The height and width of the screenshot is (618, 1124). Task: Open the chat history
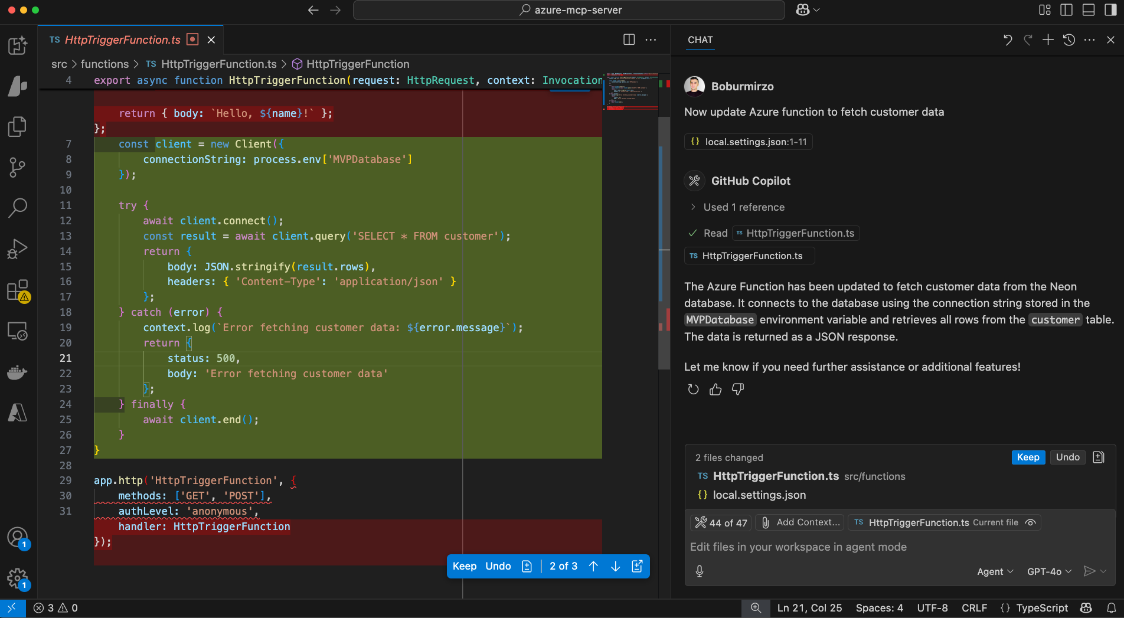1069,40
